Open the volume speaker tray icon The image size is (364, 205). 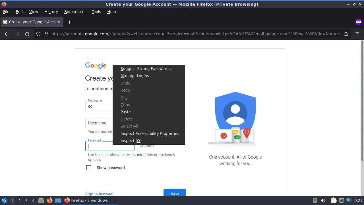[323, 200]
